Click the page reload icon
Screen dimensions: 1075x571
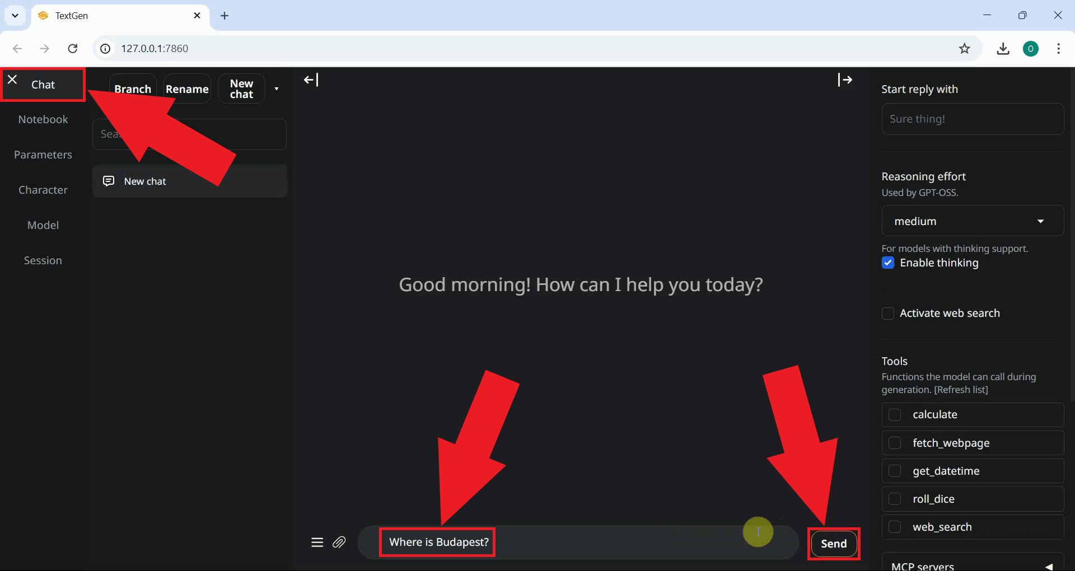(x=72, y=49)
